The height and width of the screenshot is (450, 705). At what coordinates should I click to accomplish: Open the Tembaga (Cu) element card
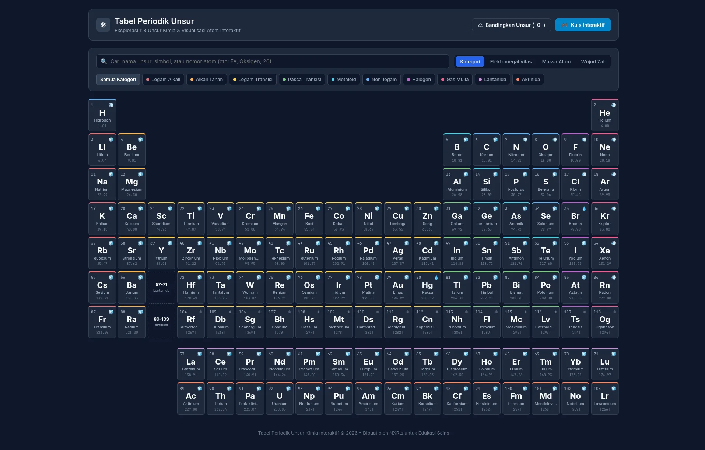pos(398,218)
